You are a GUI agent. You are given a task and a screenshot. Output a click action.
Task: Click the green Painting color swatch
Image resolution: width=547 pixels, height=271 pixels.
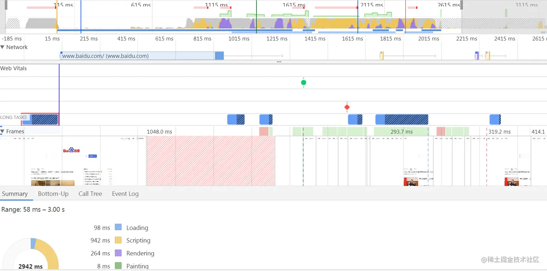[x=118, y=266]
